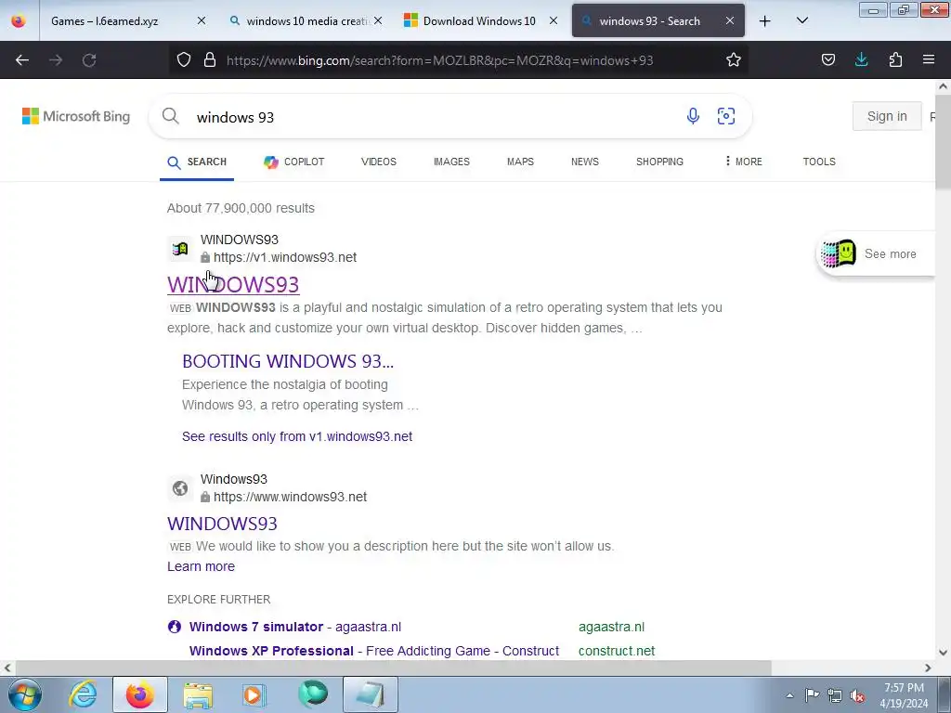Click the horizontal scroll right arrow
Viewport: 951px width, 713px height.
[x=928, y=668]
